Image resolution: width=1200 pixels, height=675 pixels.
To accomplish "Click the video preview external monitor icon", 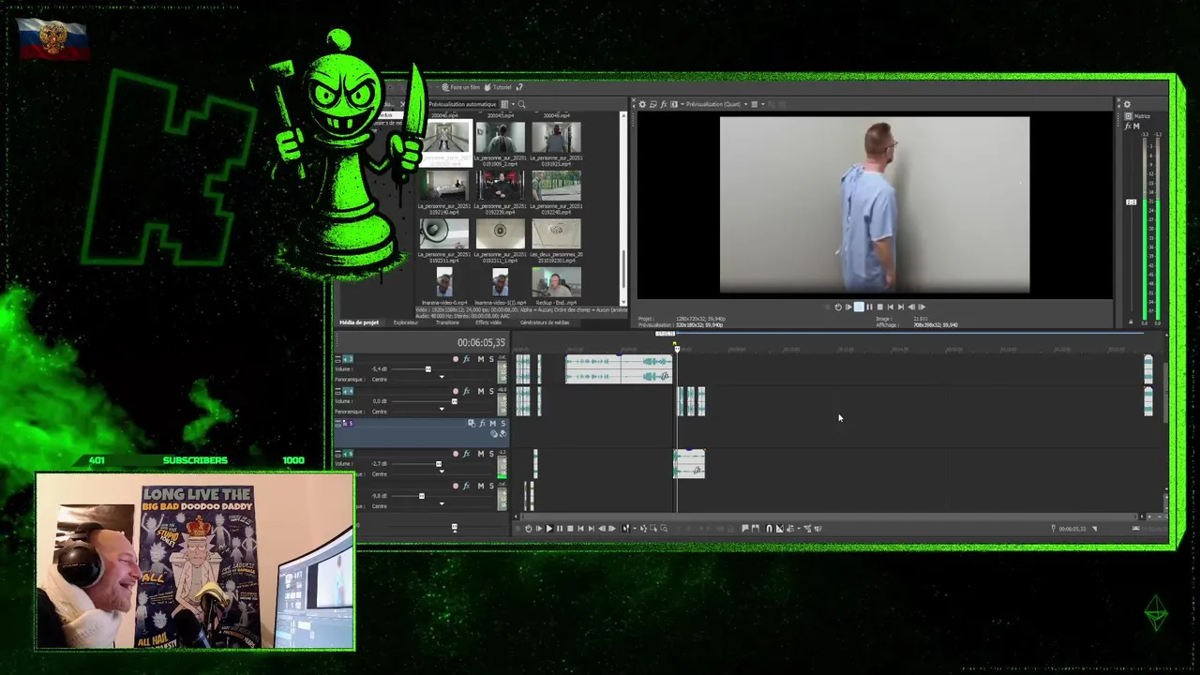I will coord(653,104).
